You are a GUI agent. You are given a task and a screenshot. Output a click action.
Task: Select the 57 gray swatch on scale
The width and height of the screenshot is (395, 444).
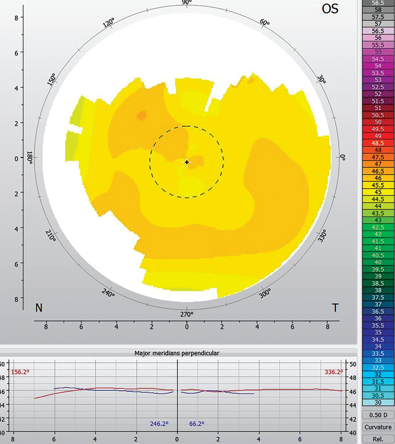(378, 24)
